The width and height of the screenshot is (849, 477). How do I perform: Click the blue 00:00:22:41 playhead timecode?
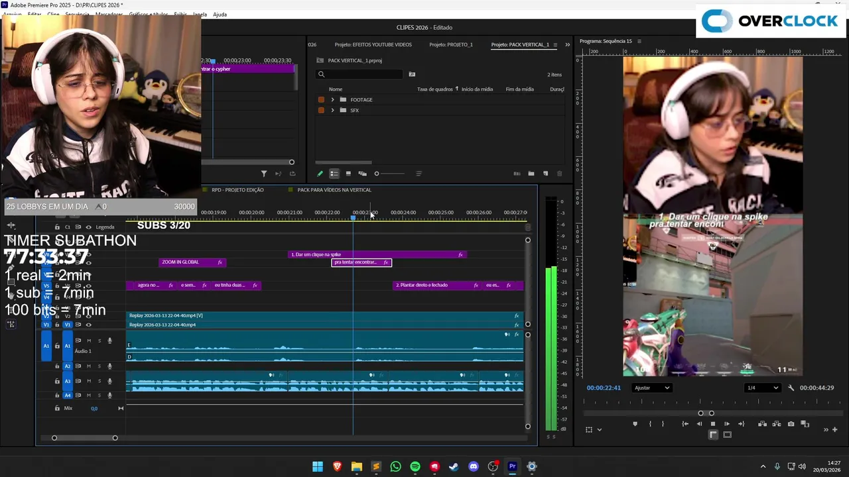604,388
